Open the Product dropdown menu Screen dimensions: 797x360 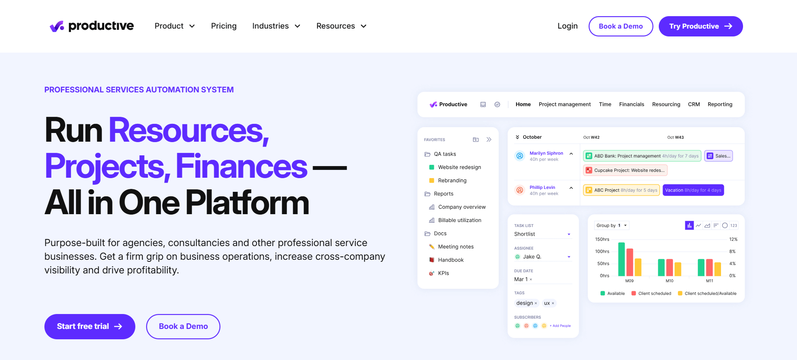[174, 26]
